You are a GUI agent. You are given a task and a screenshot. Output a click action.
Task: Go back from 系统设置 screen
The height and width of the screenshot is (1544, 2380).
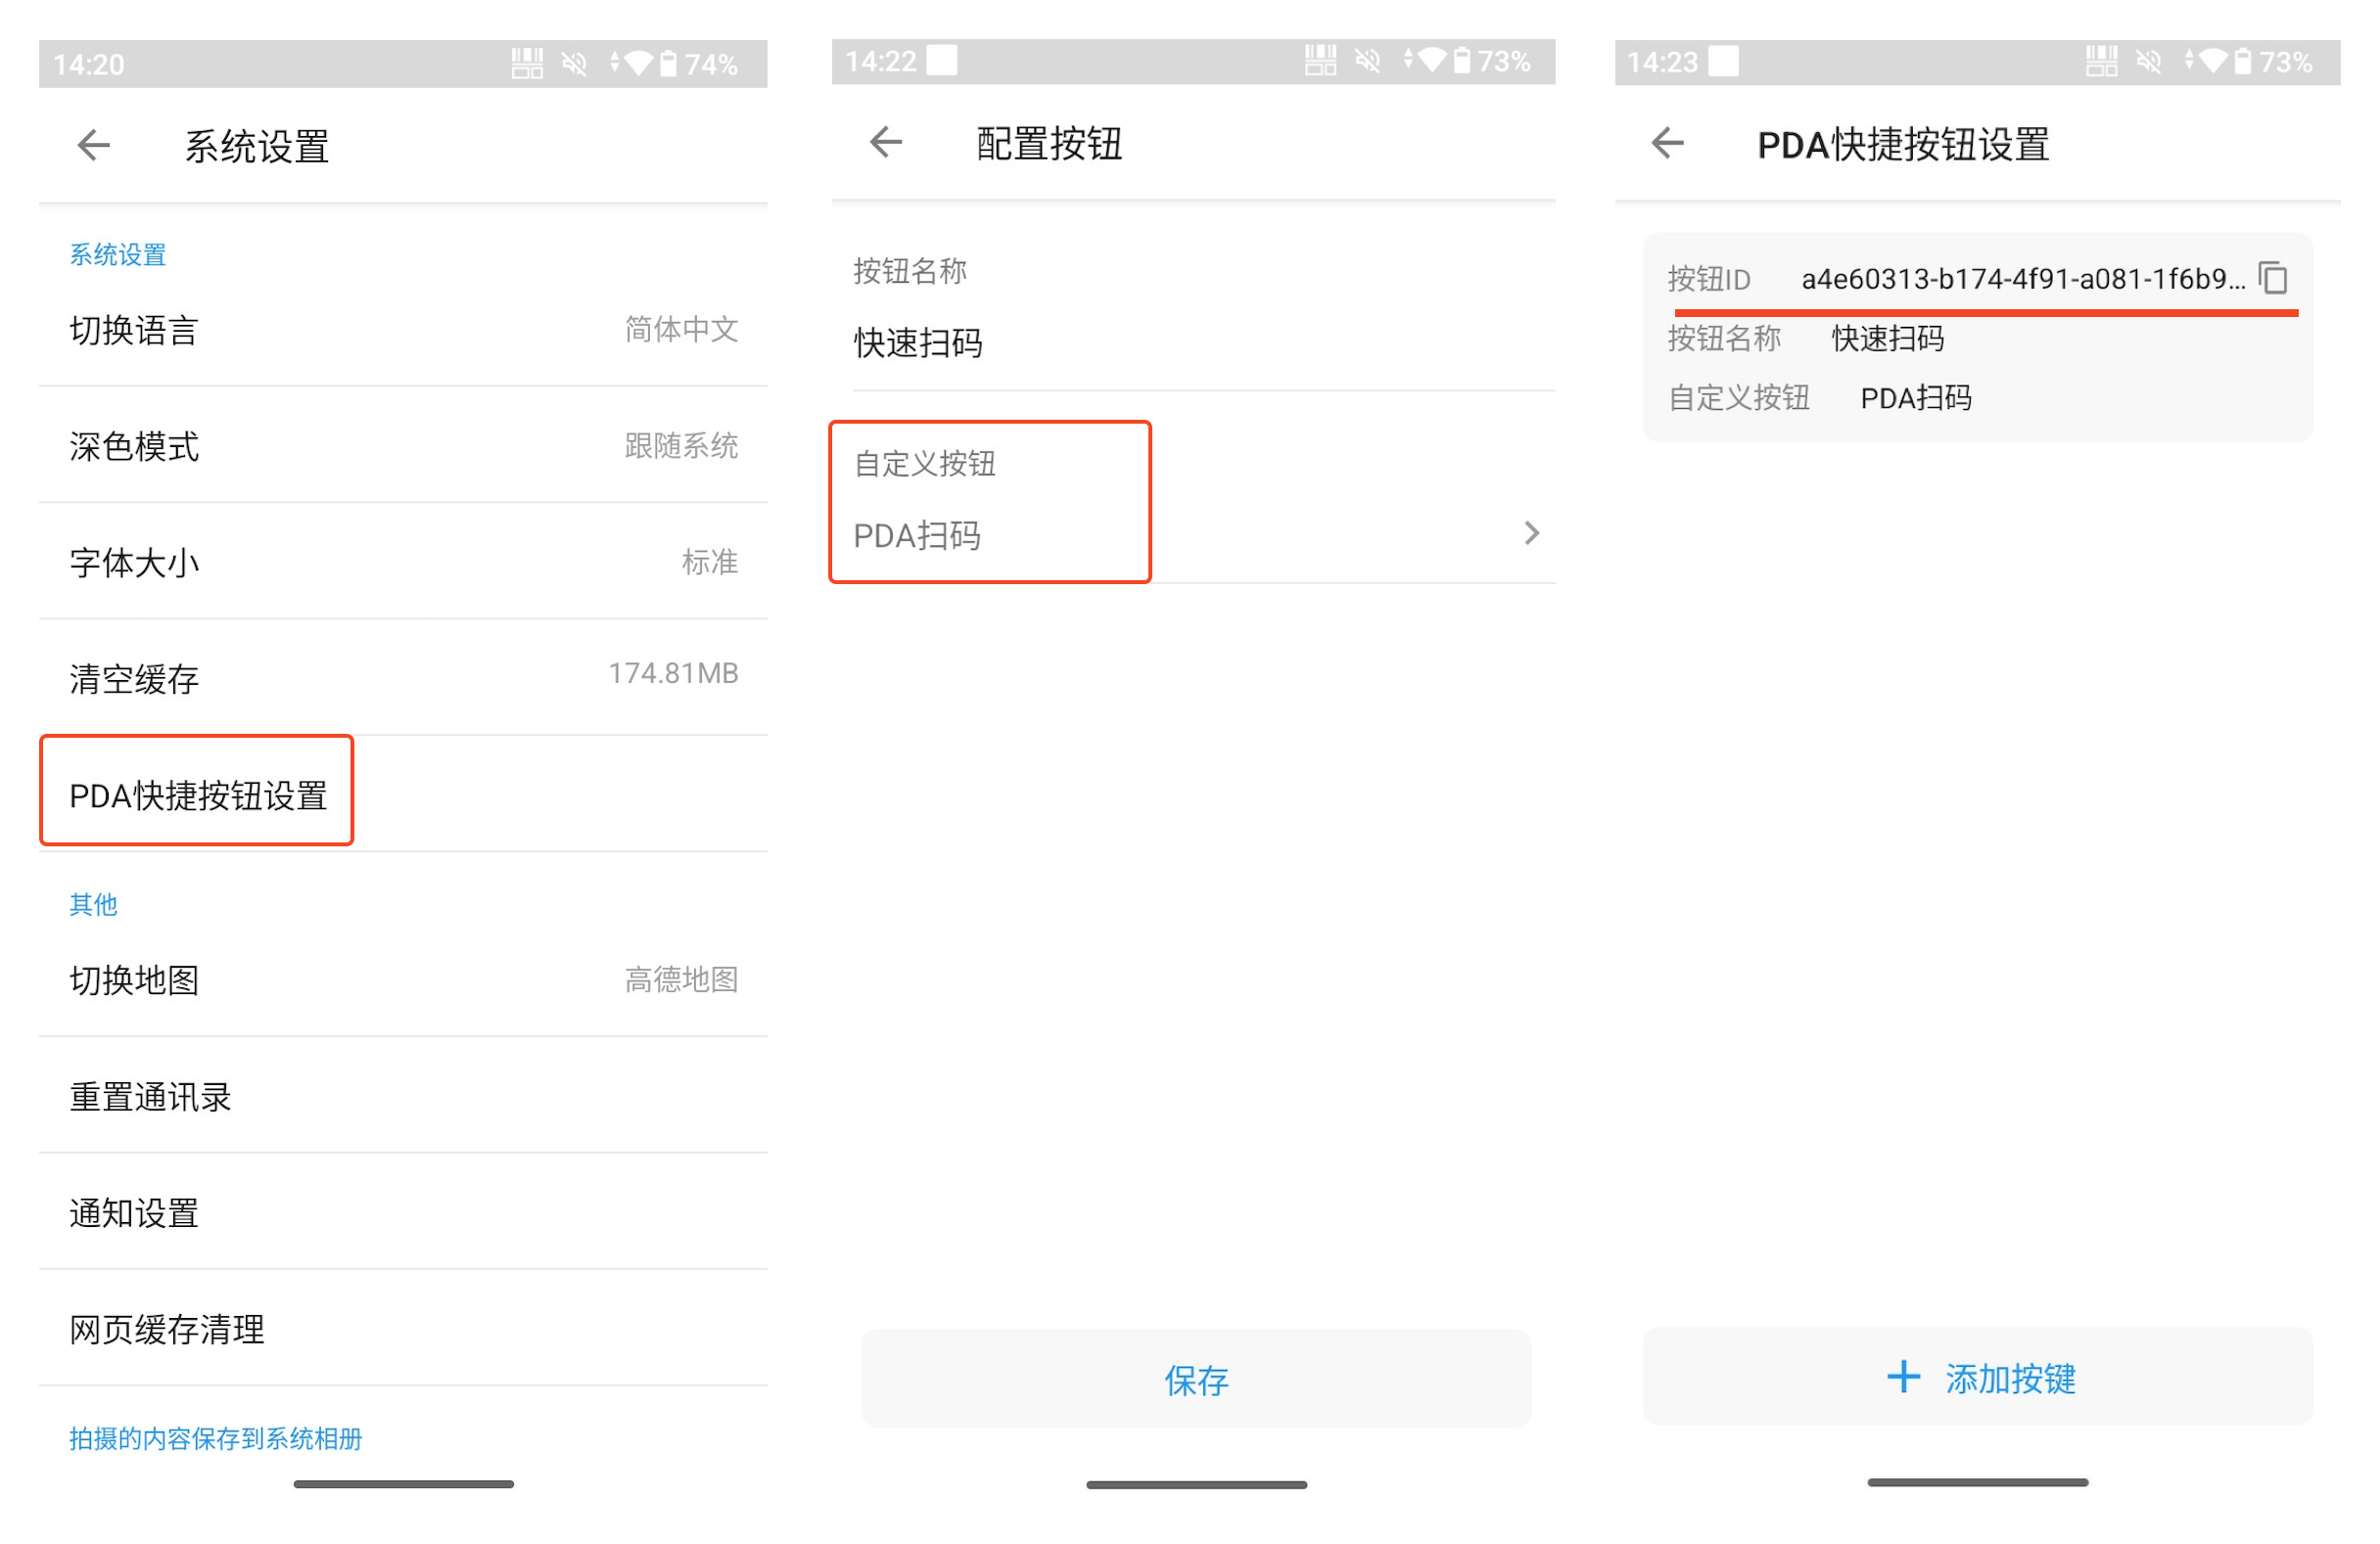tap(94, 146)
